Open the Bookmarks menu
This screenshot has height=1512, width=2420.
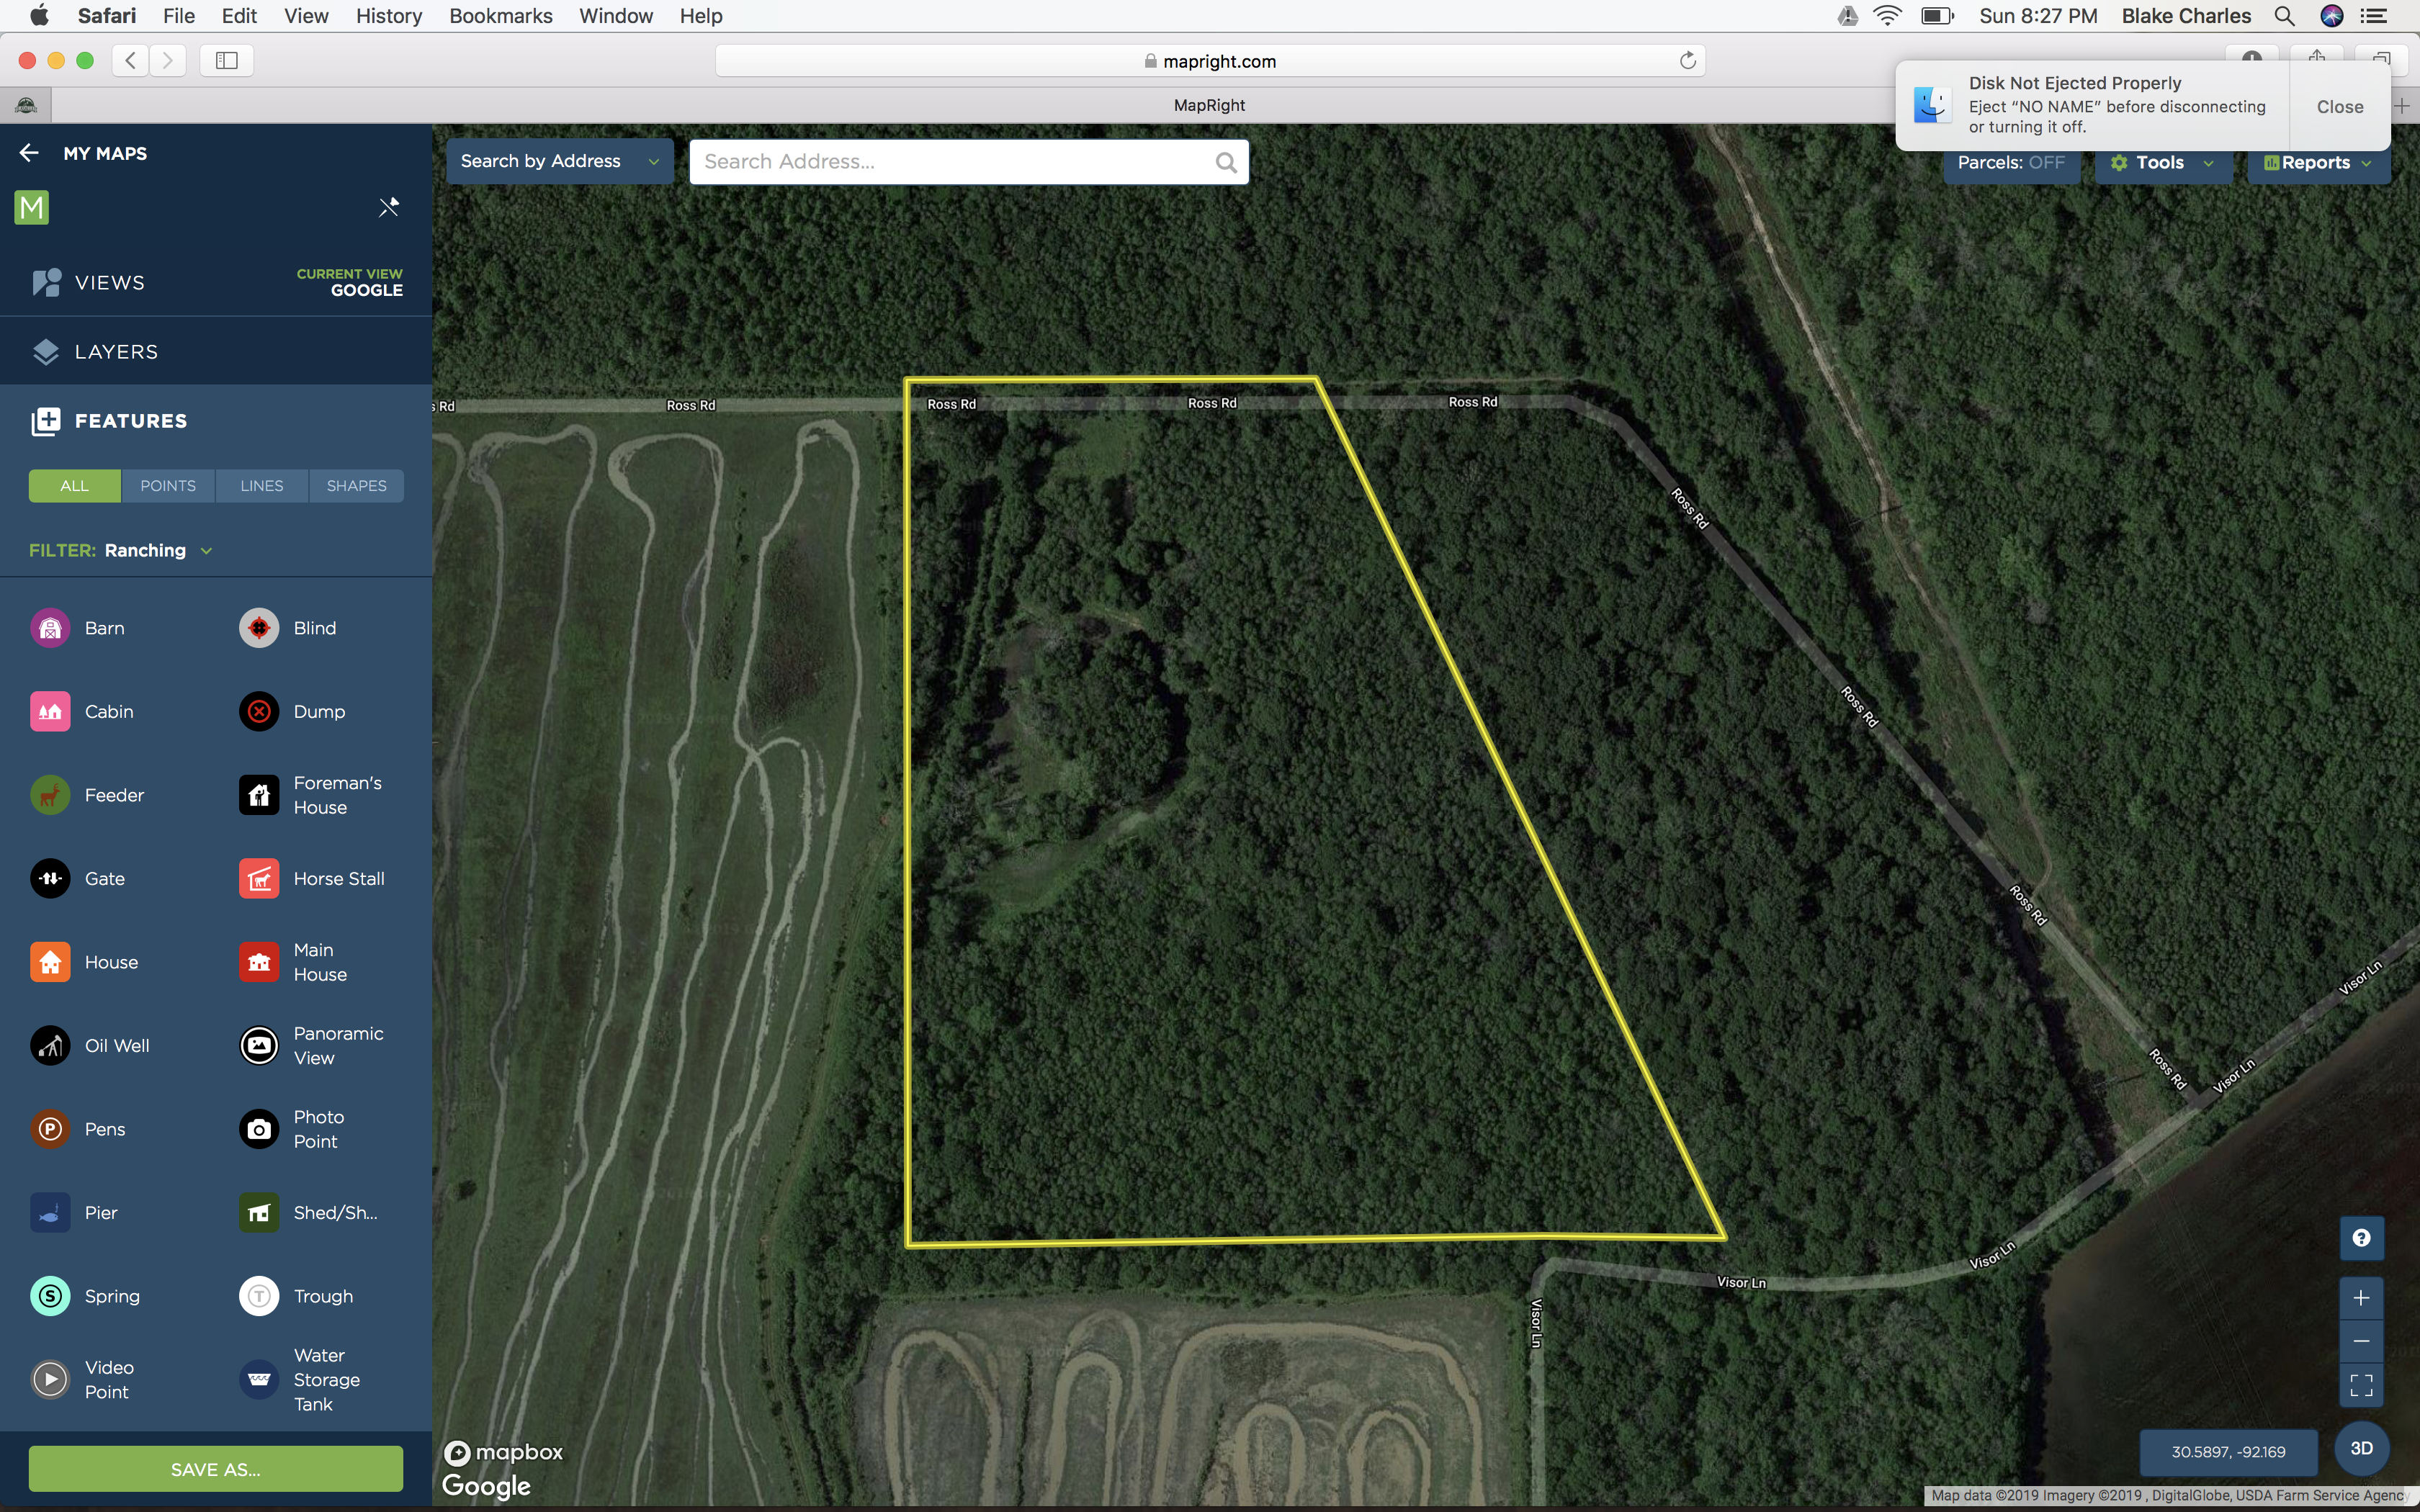click(x=500, y=16)
